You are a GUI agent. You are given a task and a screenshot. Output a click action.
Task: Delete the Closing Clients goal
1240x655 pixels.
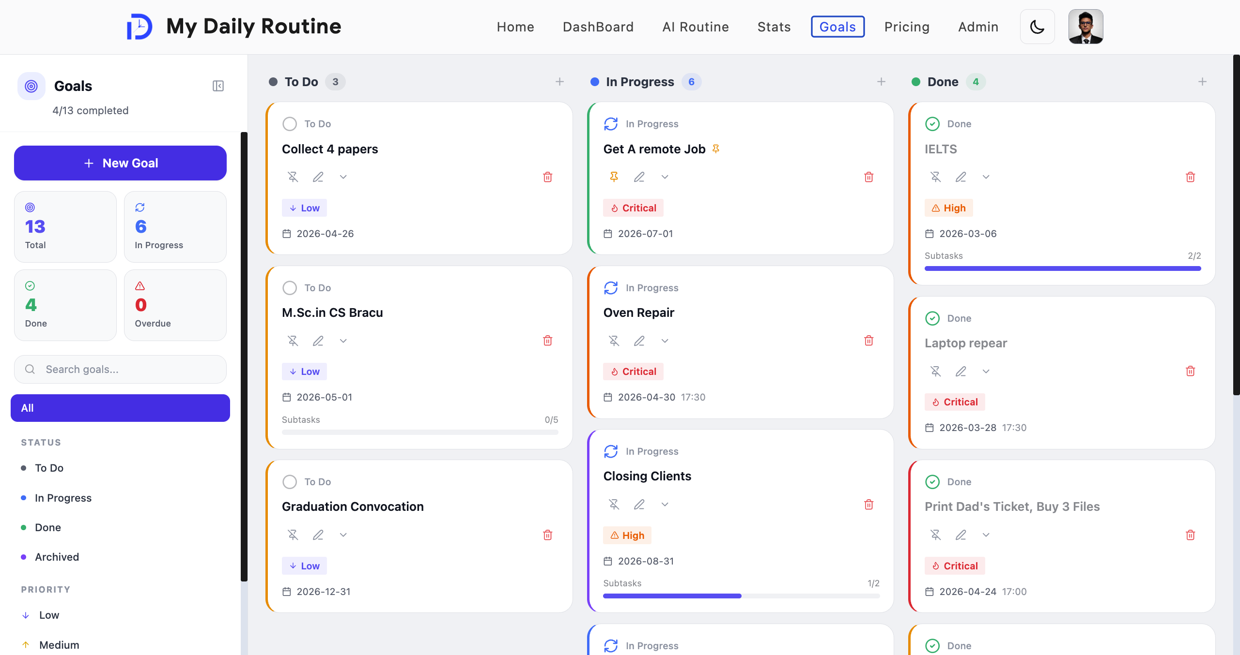[869, 505]
